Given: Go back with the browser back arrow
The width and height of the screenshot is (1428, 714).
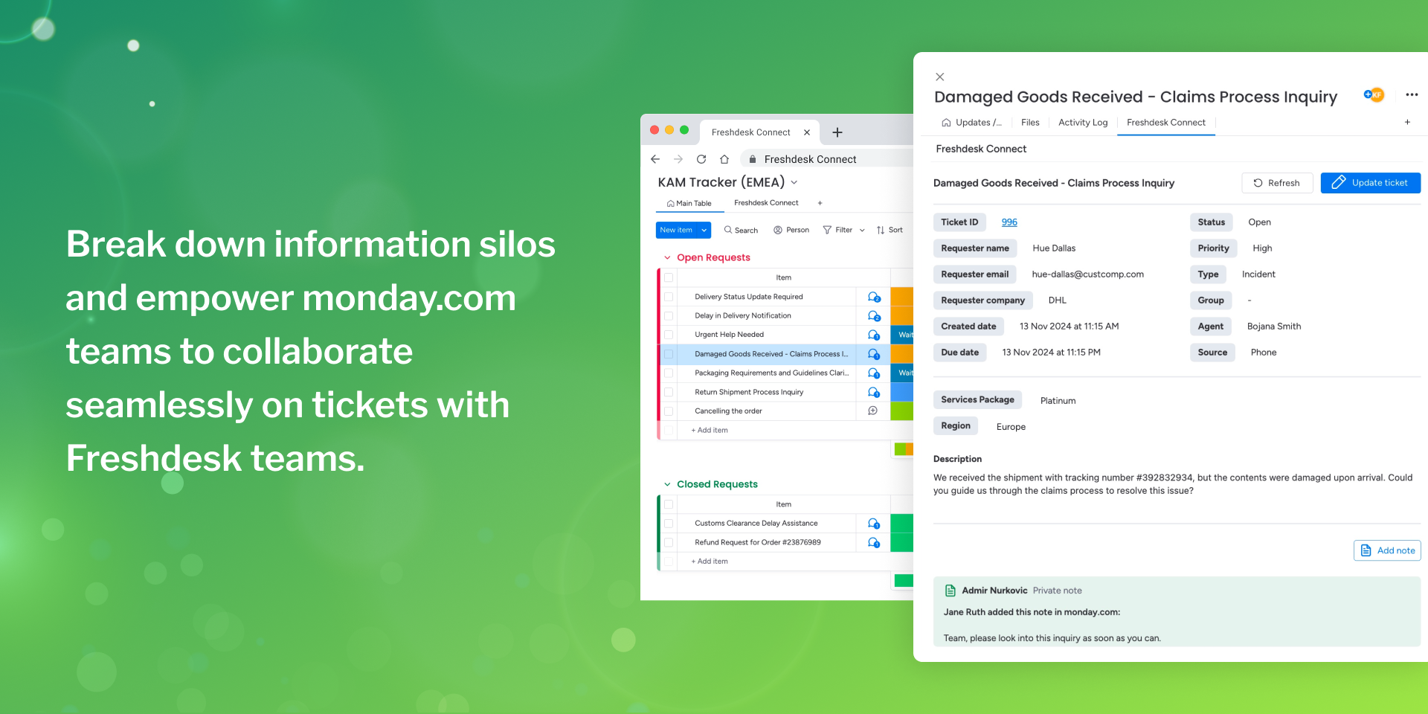Looking at the screenshot, I should pos(655,159).
